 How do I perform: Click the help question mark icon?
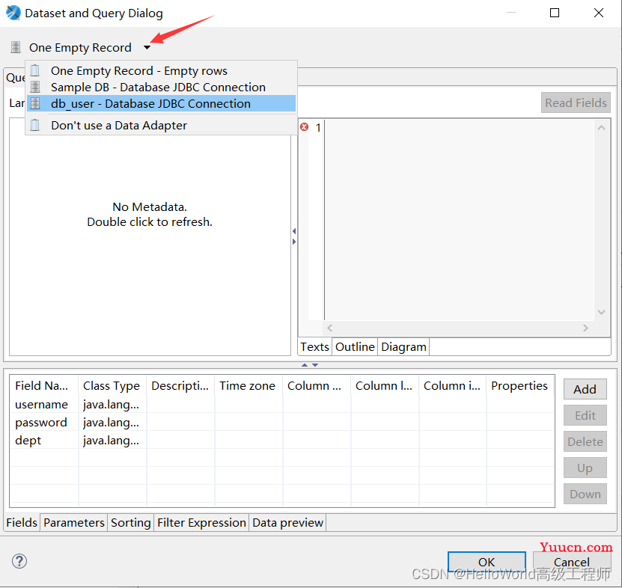(19, 561)
